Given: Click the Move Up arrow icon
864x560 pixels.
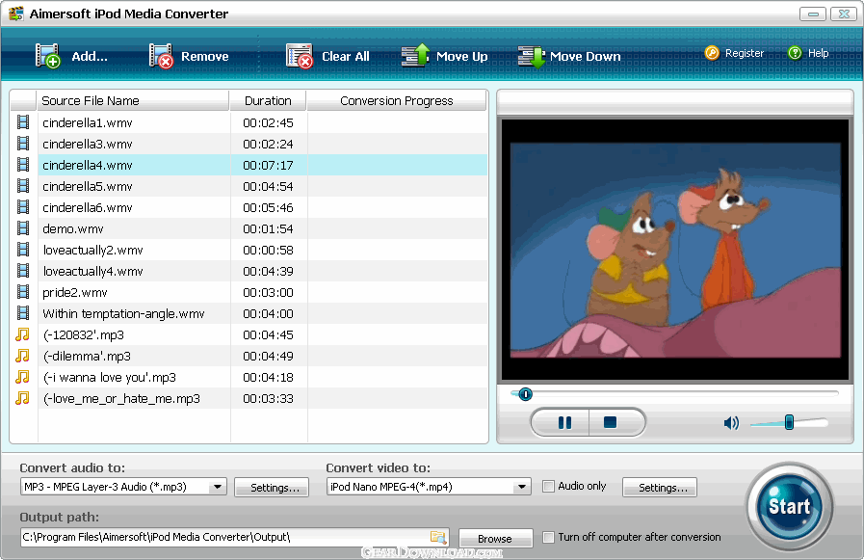Looking at the screenshot, I should tap(416, 55).
